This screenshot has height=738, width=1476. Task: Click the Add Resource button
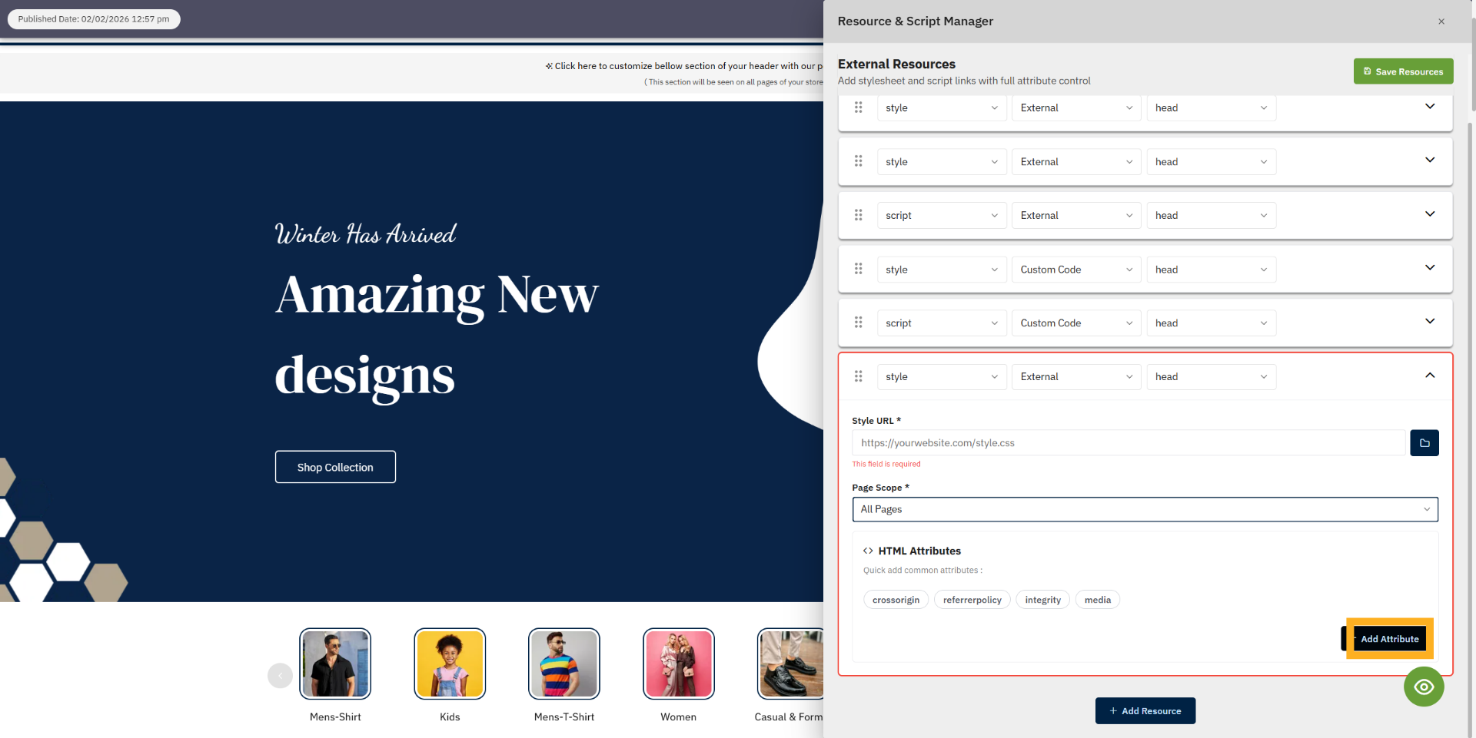(1145, 710)
